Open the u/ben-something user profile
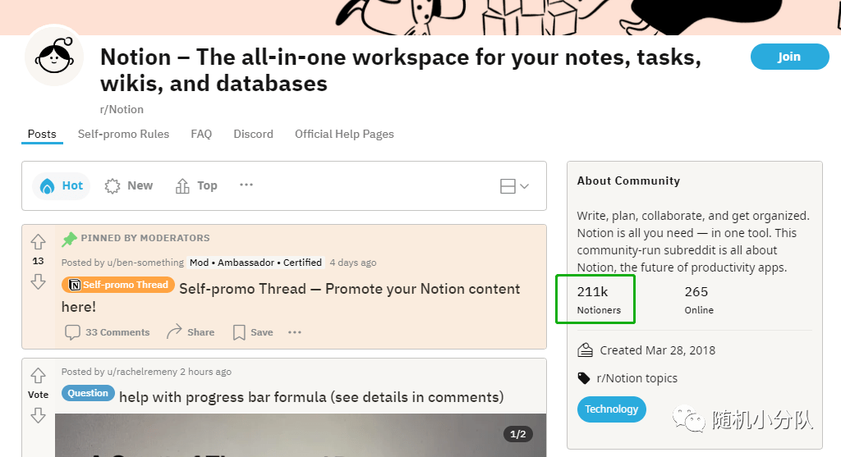The height and width of the screenshot is (457, 841). tap(145, 263)
